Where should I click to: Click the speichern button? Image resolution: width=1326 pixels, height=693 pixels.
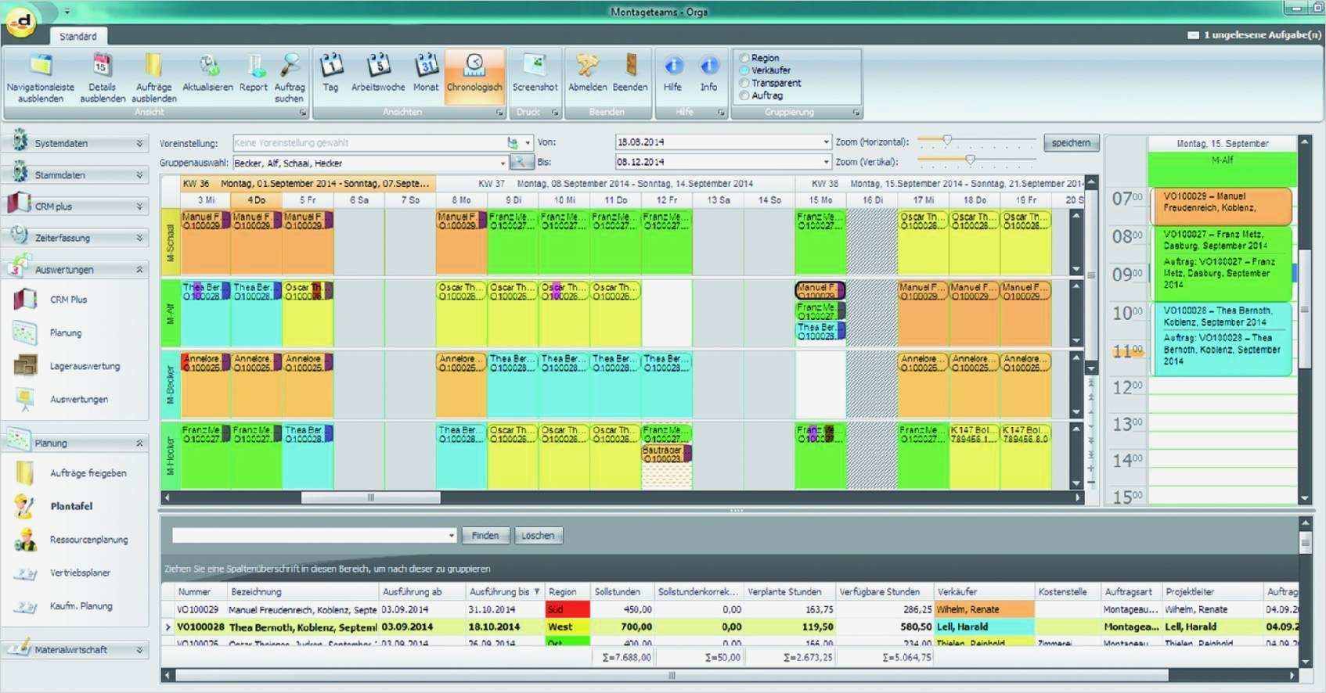1071,142
